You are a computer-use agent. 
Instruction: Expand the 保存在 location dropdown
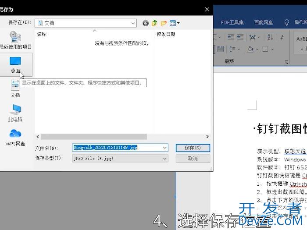(x=133, y=23)
